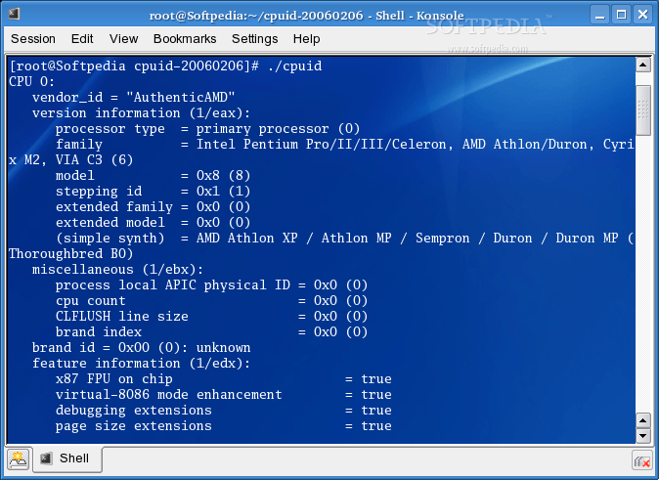Click "version information (1/eax):" line

pos(141,113)
